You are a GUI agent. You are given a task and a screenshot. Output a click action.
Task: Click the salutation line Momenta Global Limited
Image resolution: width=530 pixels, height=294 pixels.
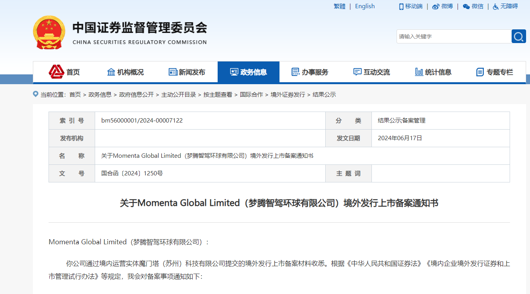click(x=129, y=242)
